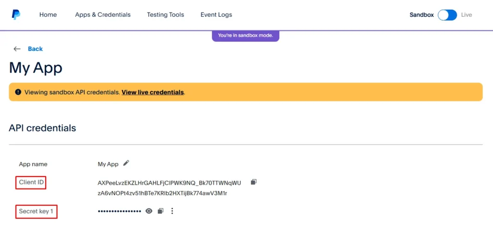The image size is (493, 228).
Task: Toggle the Sandbox/Live switch
Action: tap(447, 15)
